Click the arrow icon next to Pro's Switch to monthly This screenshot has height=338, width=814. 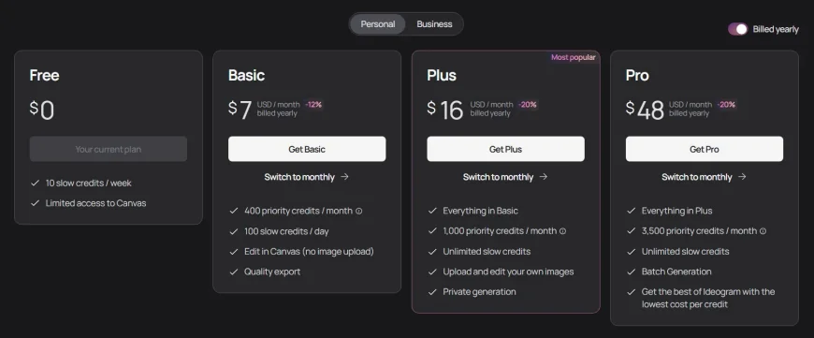pyautogui.click(x=742, y=177)
